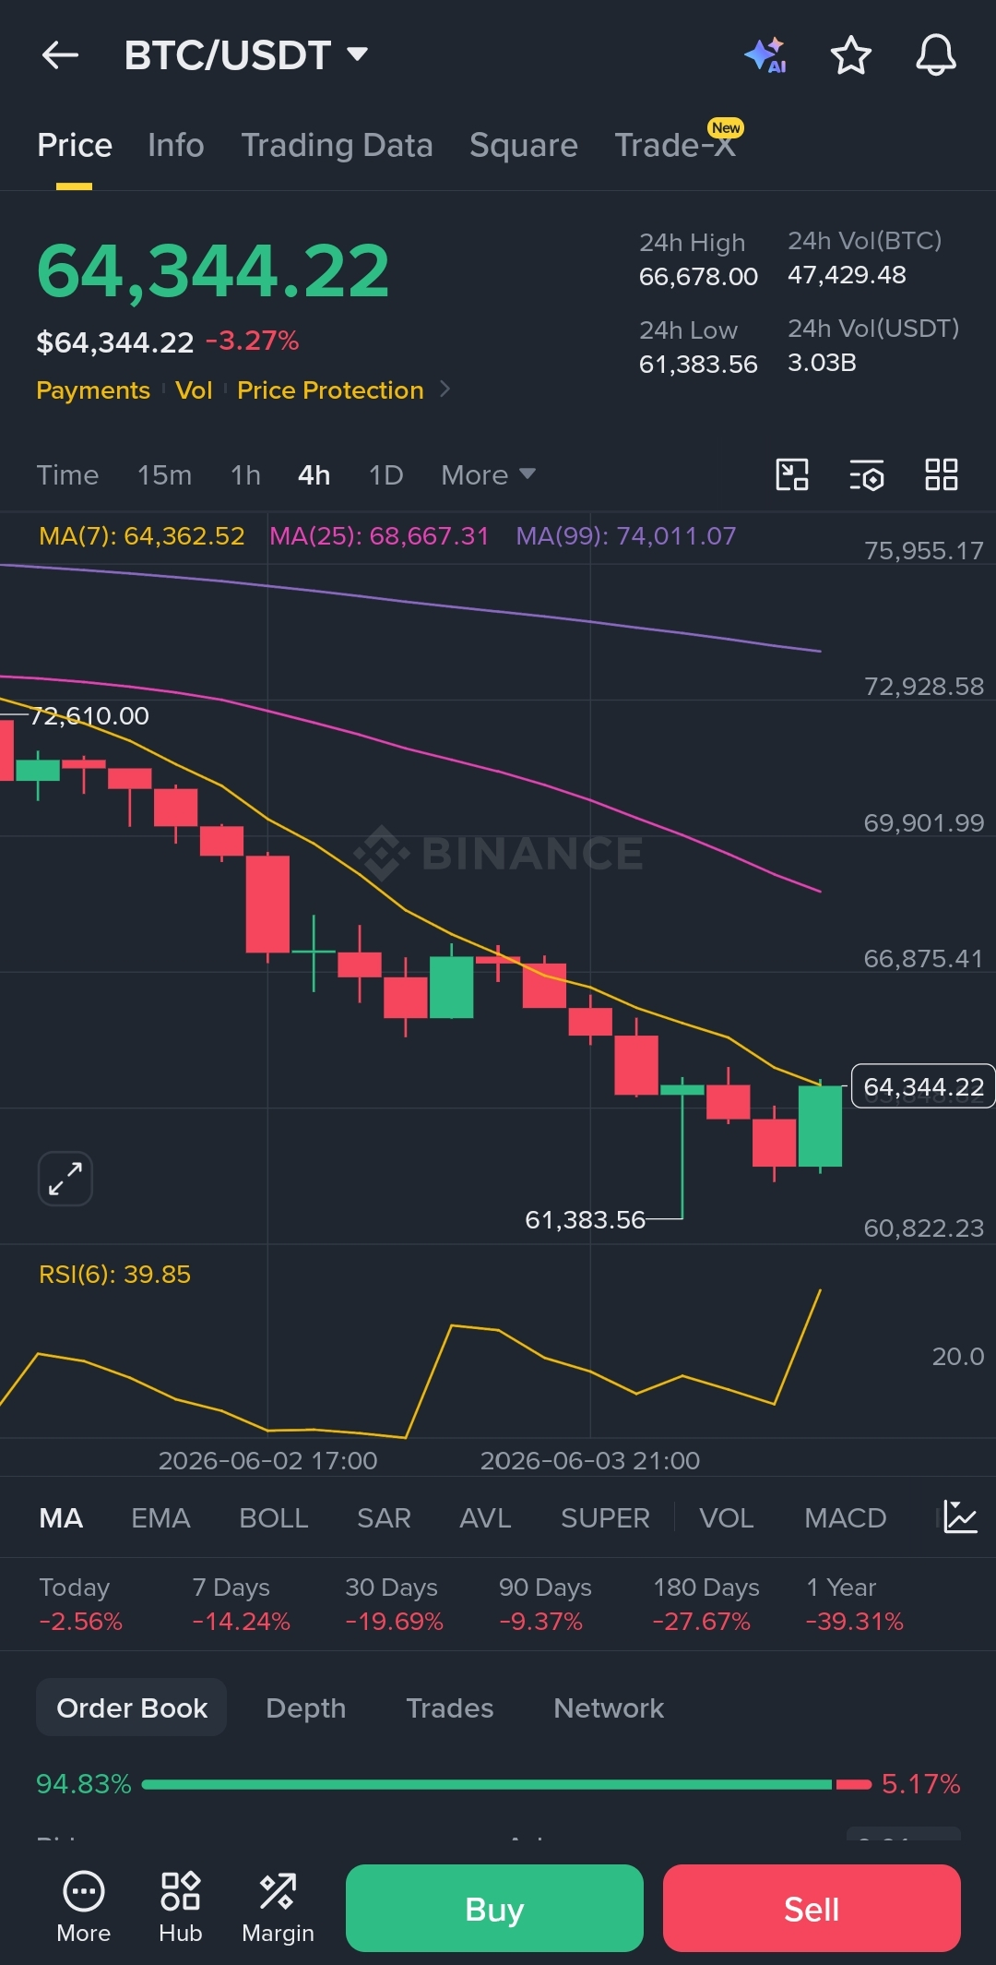Viewport: 996px width, 1965px height.
Task: Open BTC/USDT pair selector dropdown
Action: pyautogui.click(x=246, y=55)
